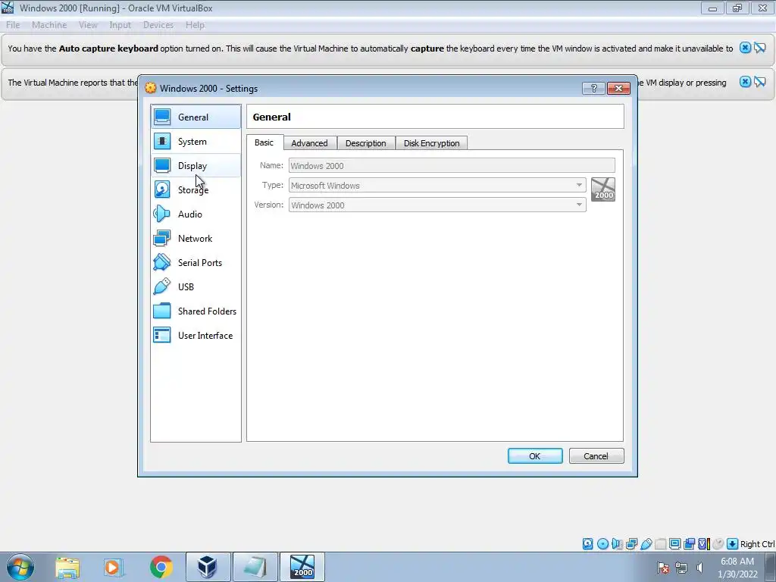Click the taskbar clock showing 6:08 AM

pyautogui.click(x=737, y=568)
